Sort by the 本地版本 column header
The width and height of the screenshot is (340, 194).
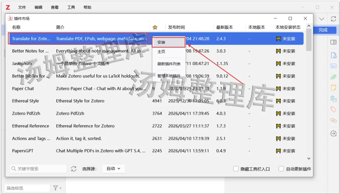tap(257, 27)
